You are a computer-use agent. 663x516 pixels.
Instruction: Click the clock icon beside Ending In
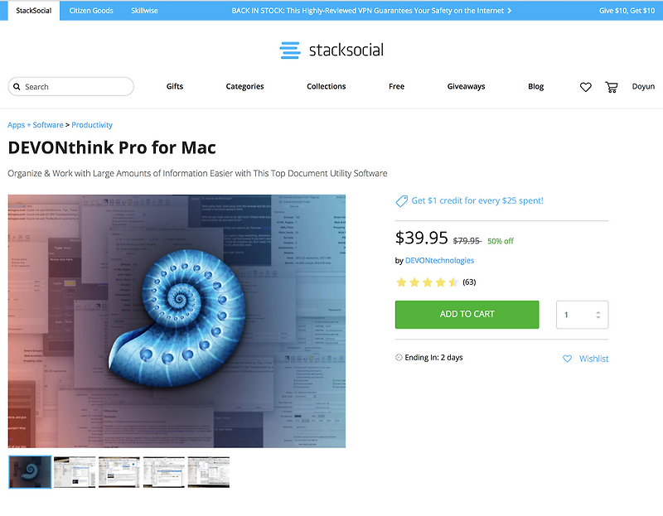pos(399,358)
